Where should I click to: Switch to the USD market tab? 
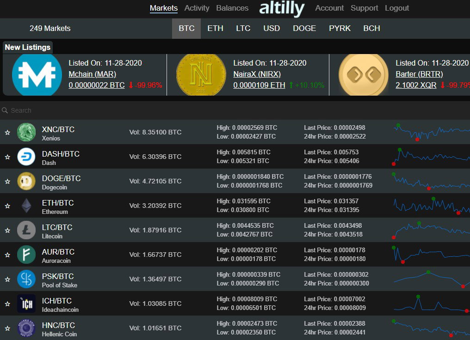click(x=272, y=29)
